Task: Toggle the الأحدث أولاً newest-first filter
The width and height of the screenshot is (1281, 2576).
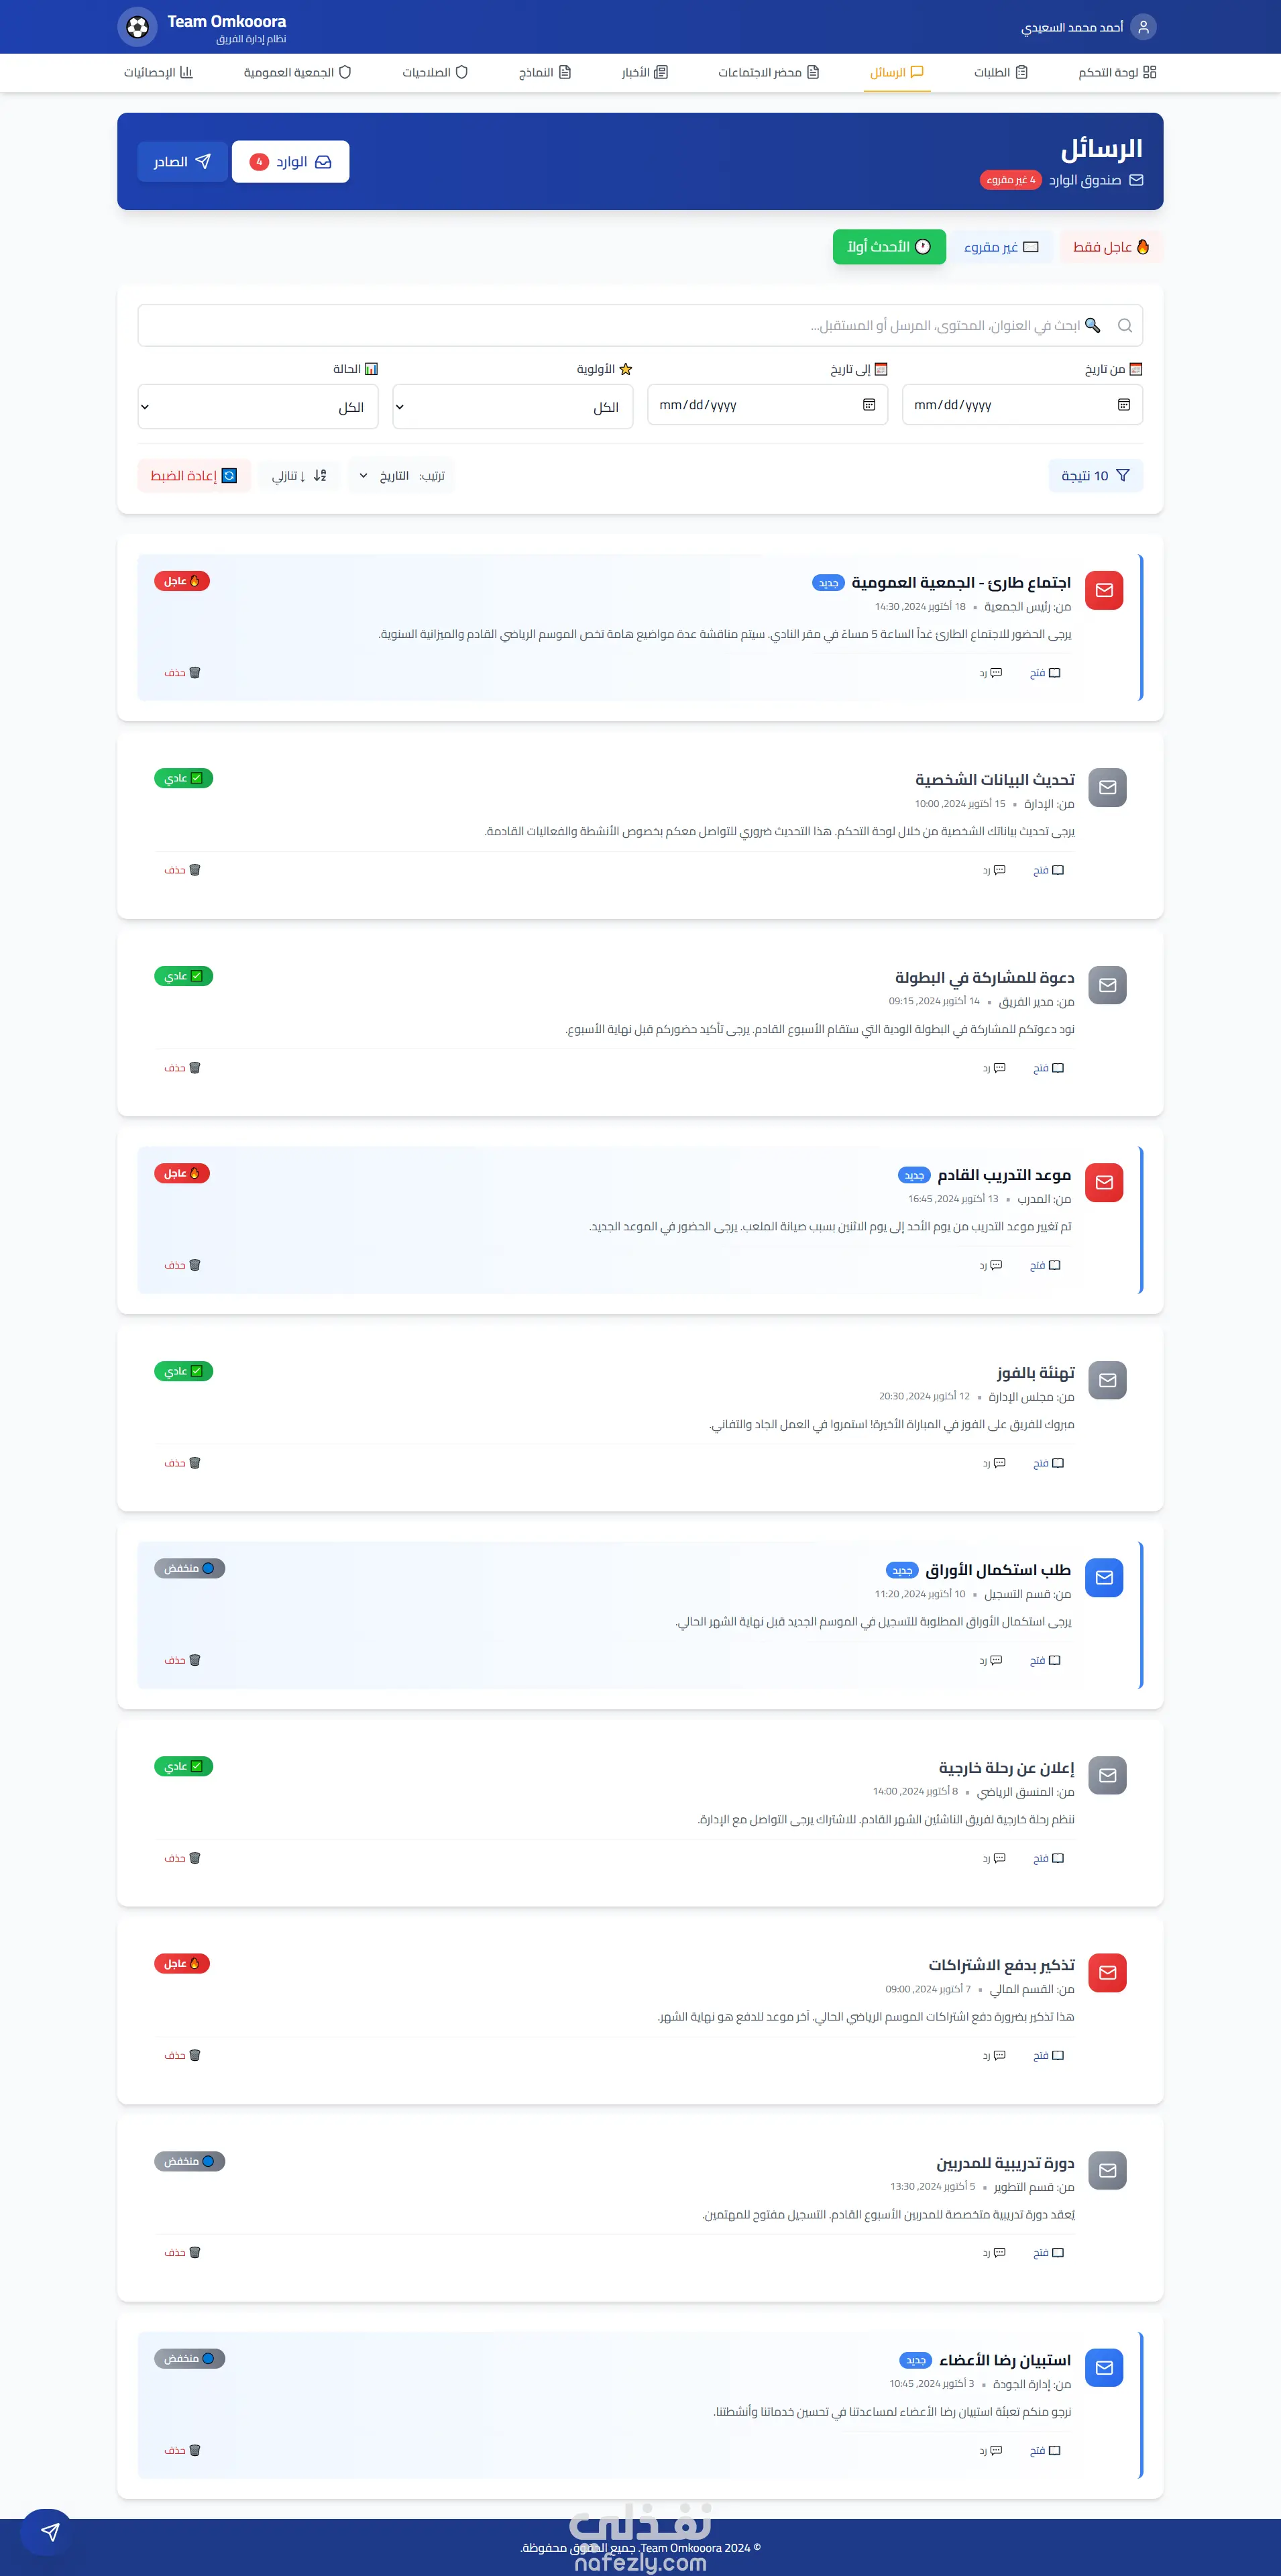Action: click(x=889, y=247)
